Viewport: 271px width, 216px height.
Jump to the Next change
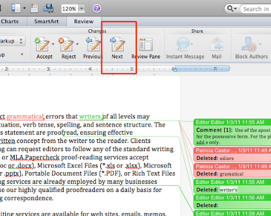(117, 44)
